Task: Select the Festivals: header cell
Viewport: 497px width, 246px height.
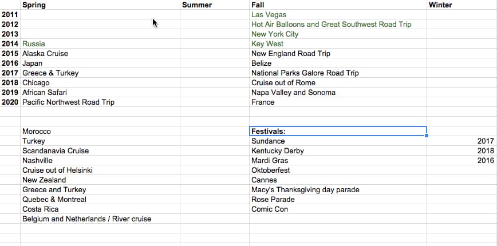Action: [x=338, y=131]
